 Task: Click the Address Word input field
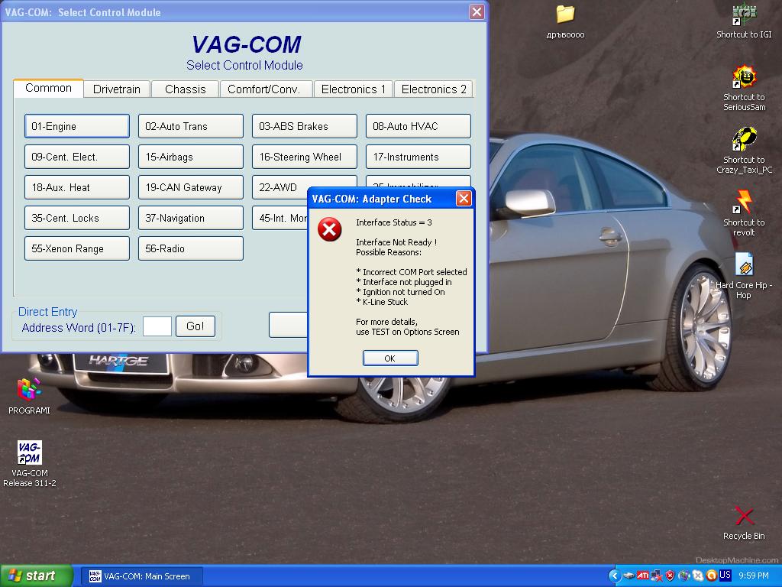tap(157, 326)
